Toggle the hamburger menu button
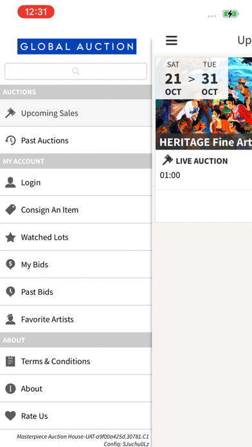The height and width of the screenshot is (447, 252). pos(172,40)
